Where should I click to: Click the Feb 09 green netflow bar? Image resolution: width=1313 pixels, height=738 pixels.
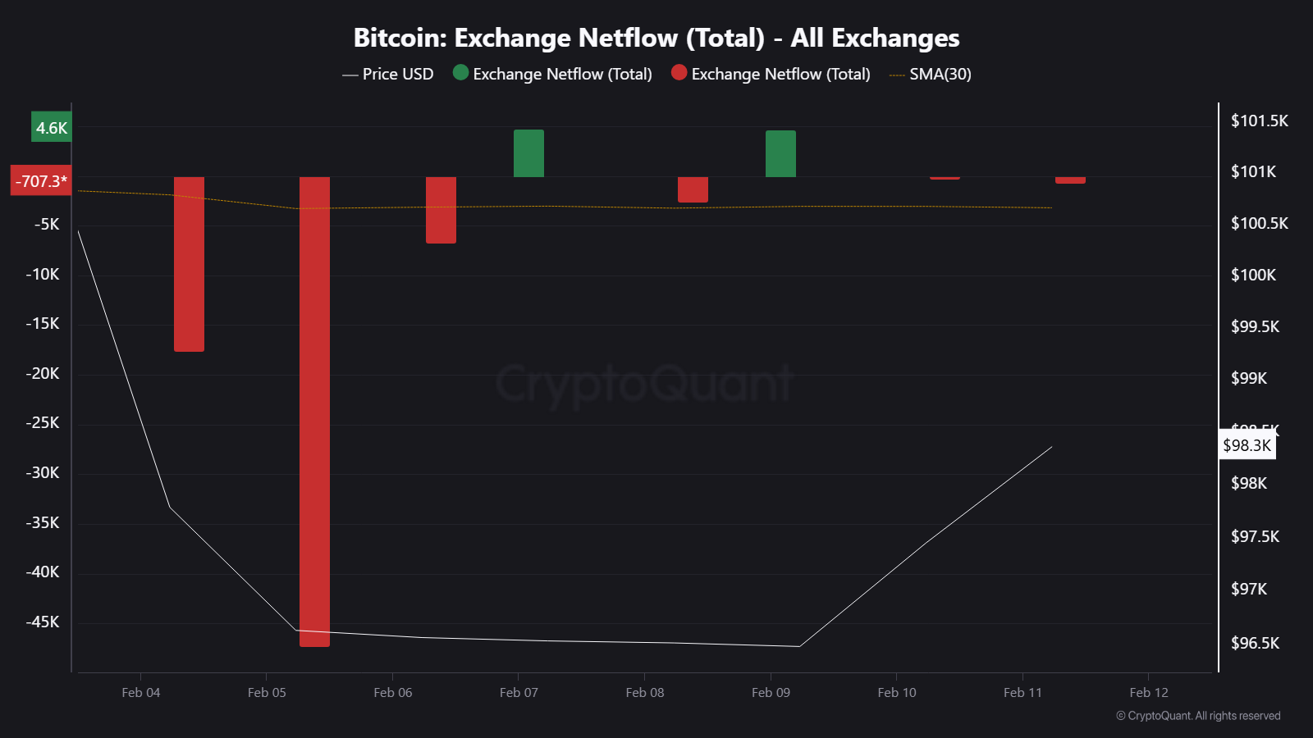(x=780, y=153)
